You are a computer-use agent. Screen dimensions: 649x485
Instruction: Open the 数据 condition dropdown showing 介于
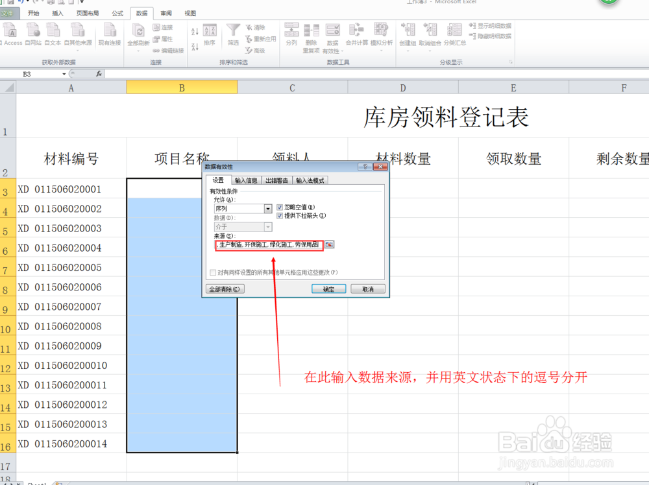tap(267, 227)
